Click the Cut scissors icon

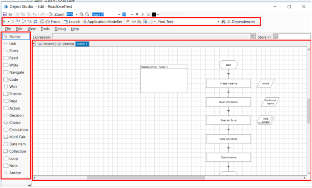tap(18, 14)
